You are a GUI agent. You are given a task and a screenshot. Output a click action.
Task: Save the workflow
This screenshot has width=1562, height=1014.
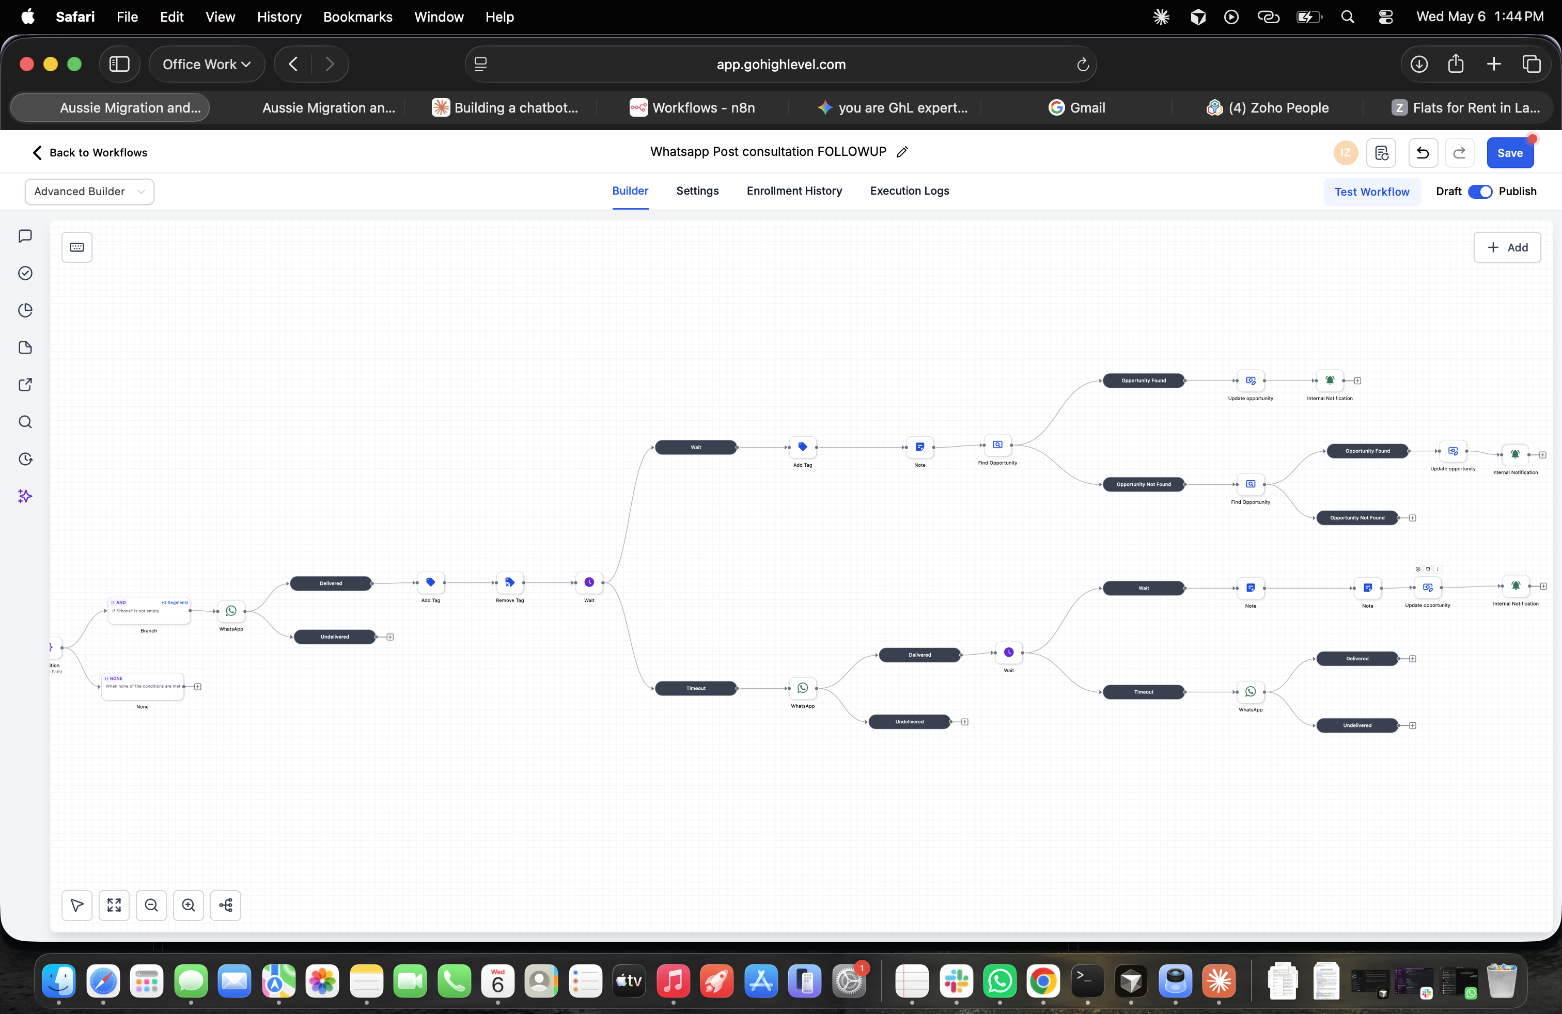pos(1509,153)
